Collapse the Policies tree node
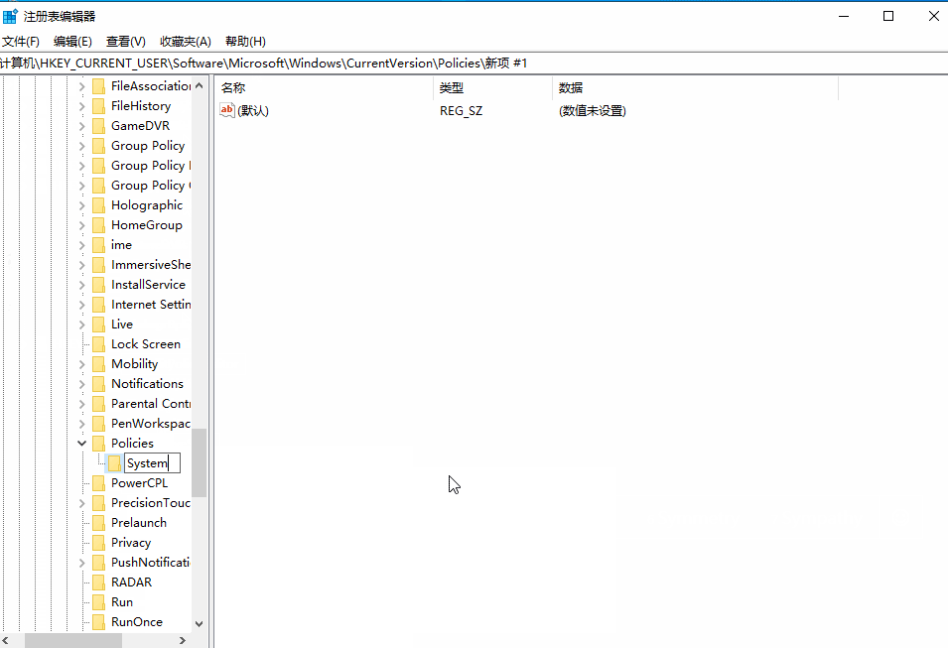This screenshot has width=948, height=648. coord(82,443)
